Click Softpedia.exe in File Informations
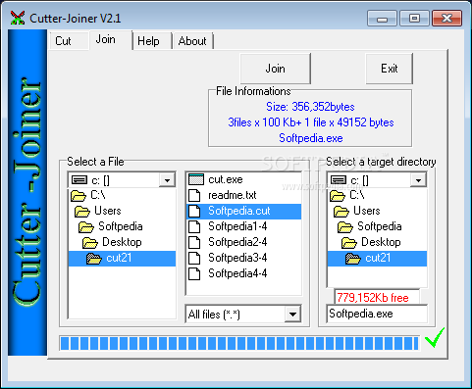Image resolution: width=472 pixels, height=389 pixels. pos(311,138)
